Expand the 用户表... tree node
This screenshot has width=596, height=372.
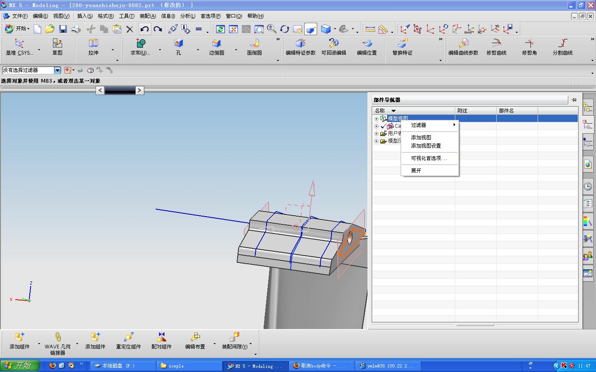click(x=376, y=134)
